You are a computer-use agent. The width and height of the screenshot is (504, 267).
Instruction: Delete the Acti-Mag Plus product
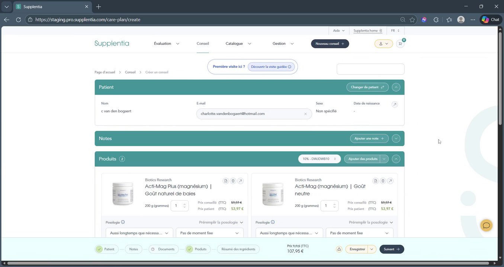(233, 181)
